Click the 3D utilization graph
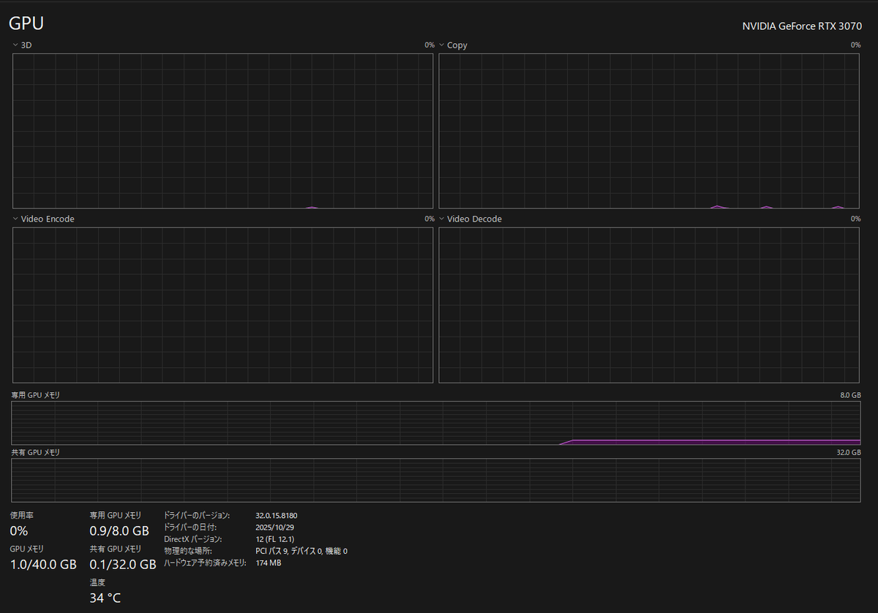 223,131
